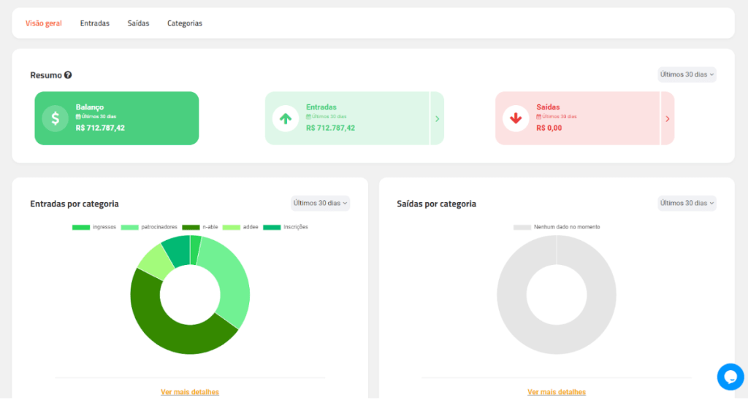Viewport: 748px width, 400px height.
Task: Click the help question mark beside Resumo
Action: (68, 75)
